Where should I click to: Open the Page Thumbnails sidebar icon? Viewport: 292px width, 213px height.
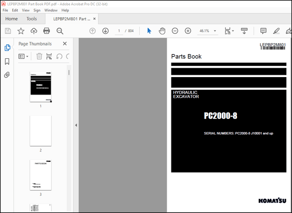coord(7,48)
